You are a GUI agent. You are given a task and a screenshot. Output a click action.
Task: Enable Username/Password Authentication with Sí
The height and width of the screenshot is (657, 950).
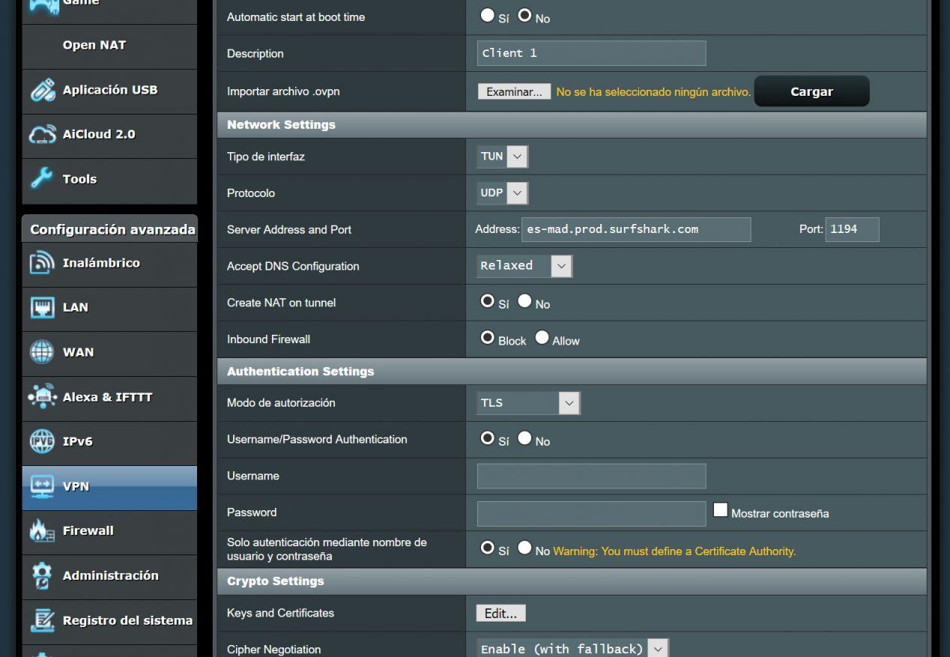(487, 438)
